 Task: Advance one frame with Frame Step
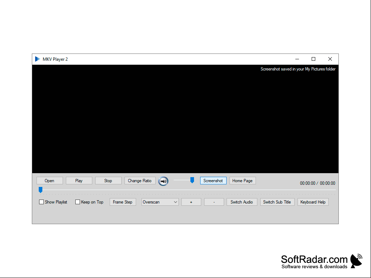pos(123,202)
